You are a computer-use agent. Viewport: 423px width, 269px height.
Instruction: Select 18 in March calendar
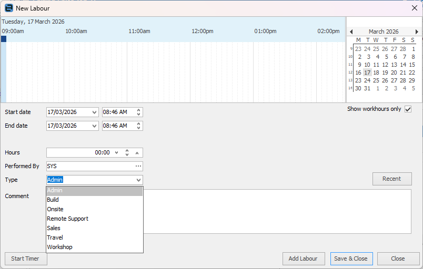376,73
